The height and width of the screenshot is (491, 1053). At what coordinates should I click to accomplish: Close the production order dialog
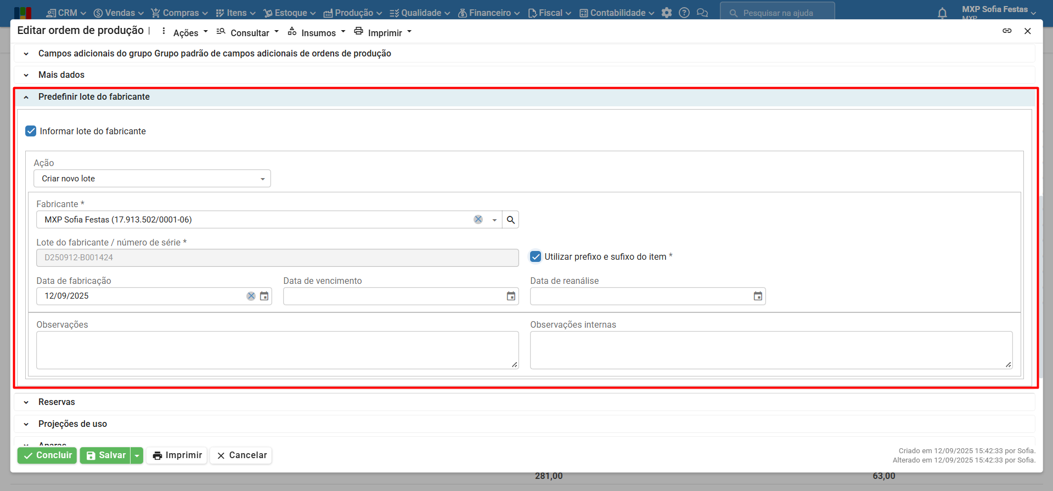[x=1028, y=31]
